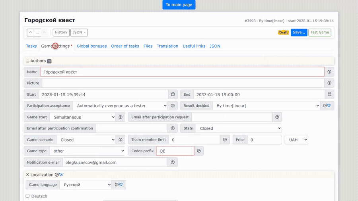This screenshot has width=358, height=201.
Task: Click help icon for Notification e-mail
Action: point(173,162)
